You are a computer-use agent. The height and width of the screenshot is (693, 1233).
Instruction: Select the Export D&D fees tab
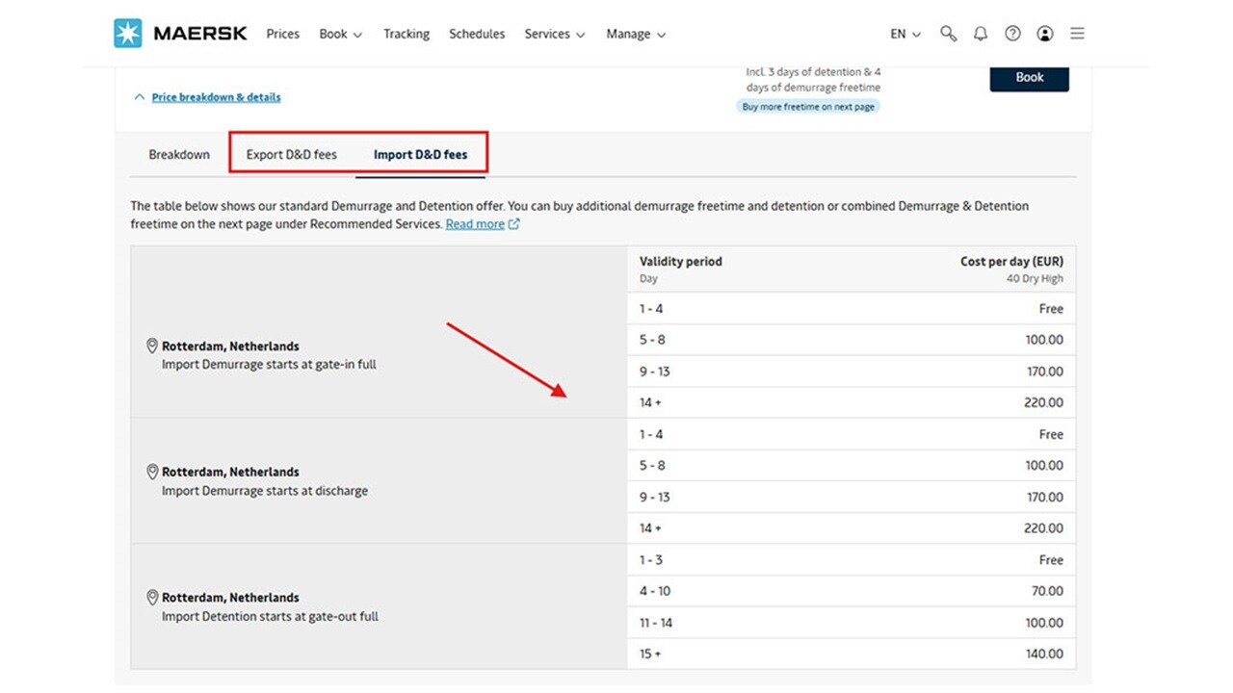point(292,154)
